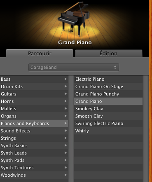
Task: Expand the Bass row arrow
Action: 65,79
